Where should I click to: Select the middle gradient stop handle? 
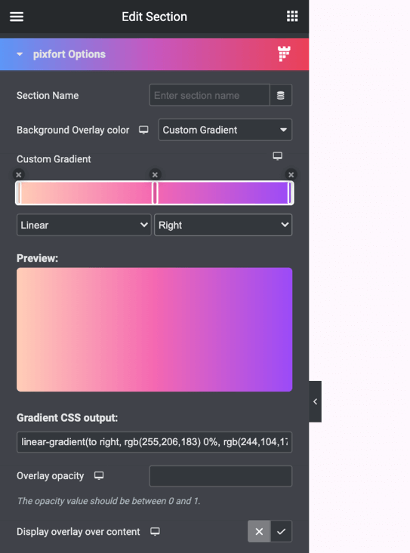(x=155, y=193)
